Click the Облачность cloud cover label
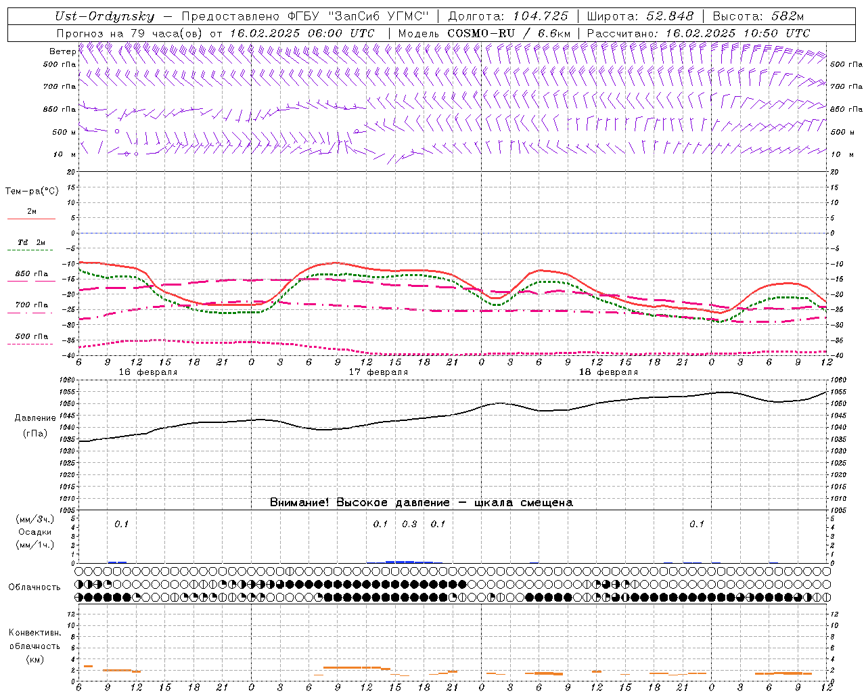Screen dimensions: 866x693 click(35, 587)
